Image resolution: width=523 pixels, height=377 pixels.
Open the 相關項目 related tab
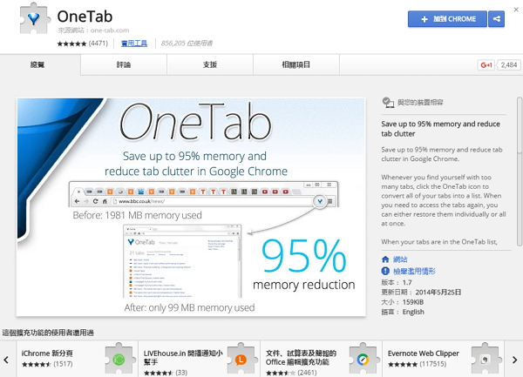[296, 65]
